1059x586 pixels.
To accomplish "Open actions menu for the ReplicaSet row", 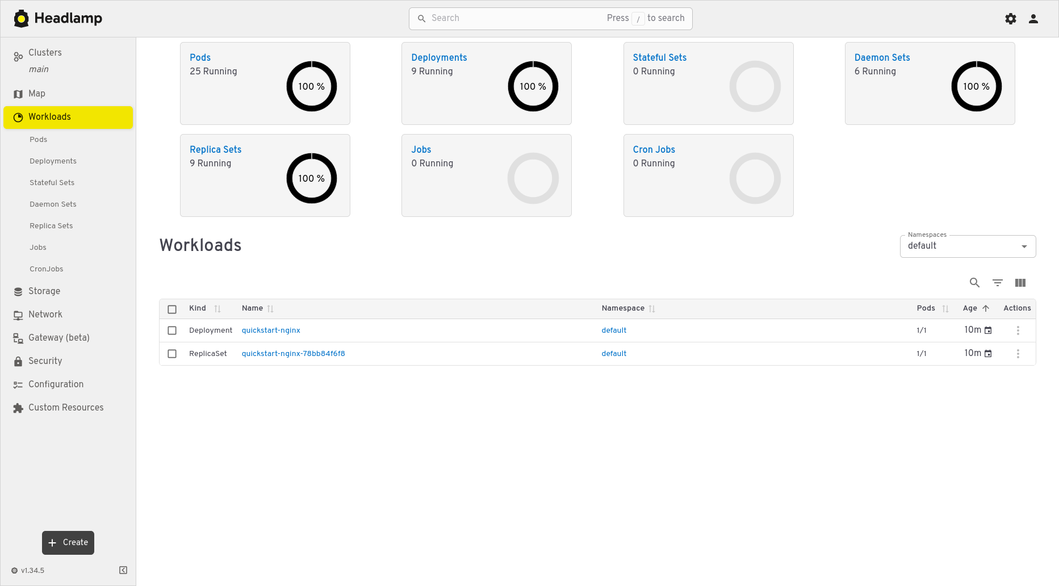I will [1018, 354].
